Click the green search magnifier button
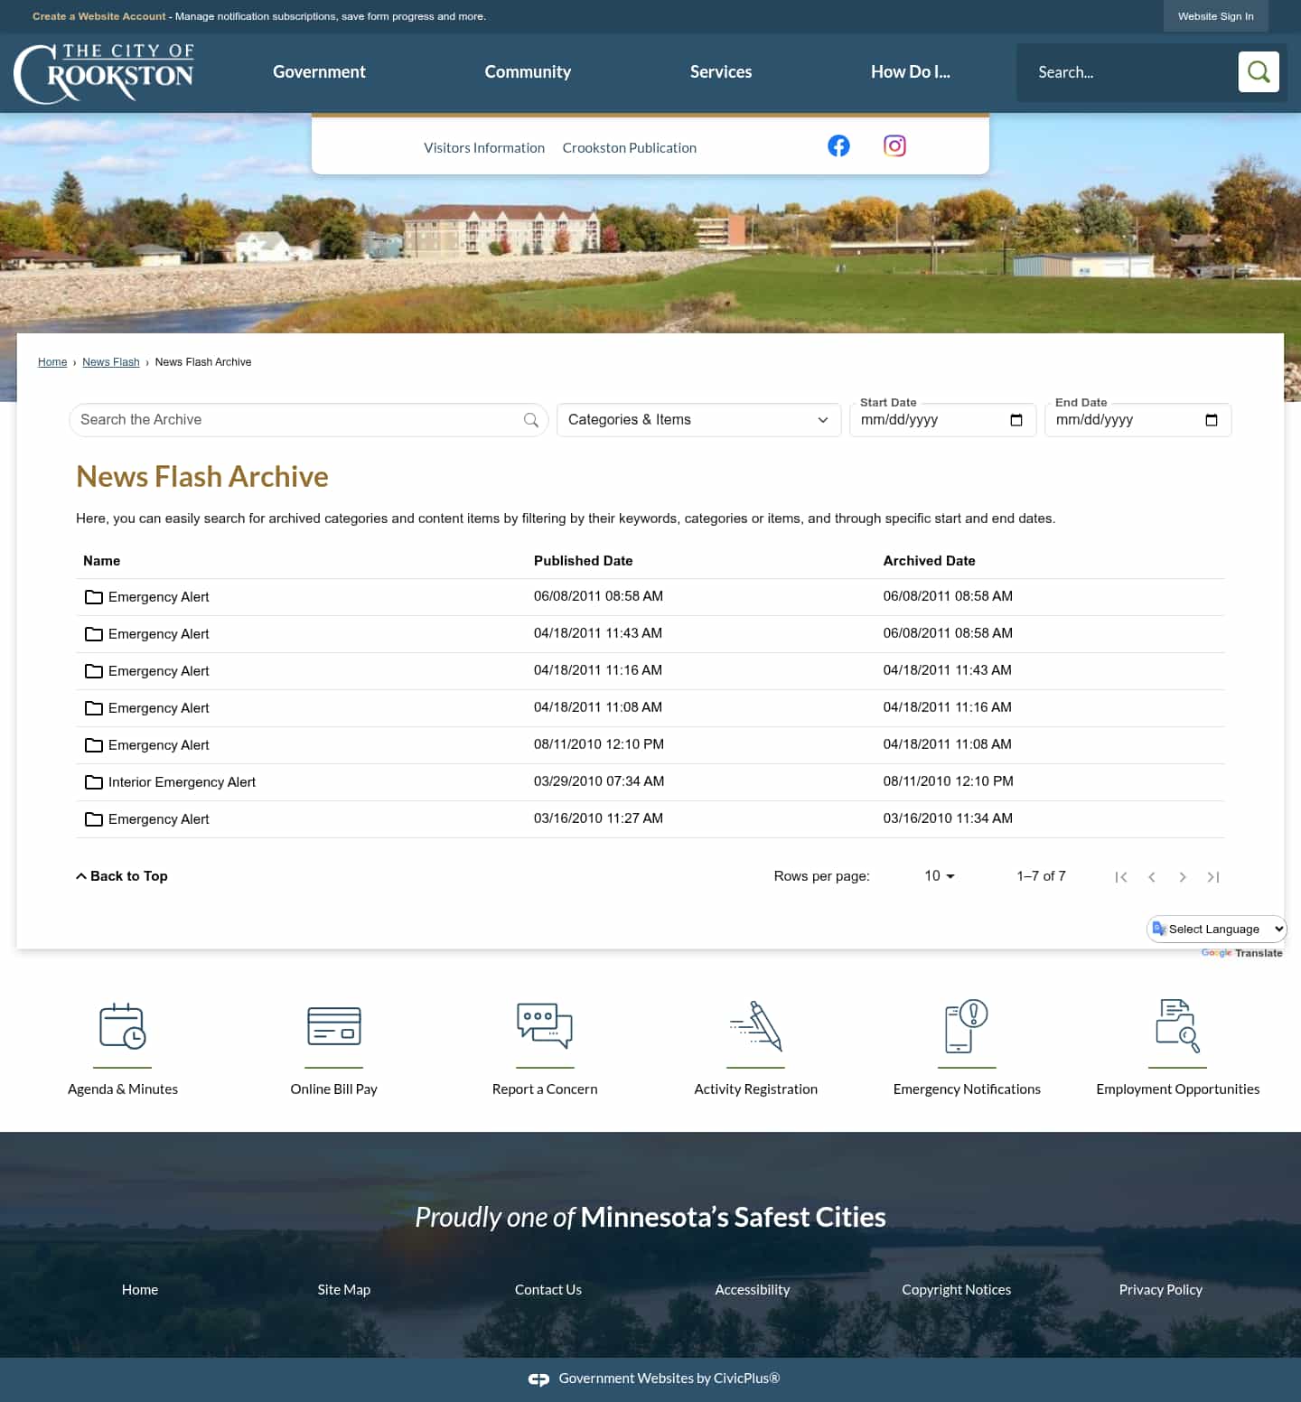 pyautogui.click(x=1259, y=71)
